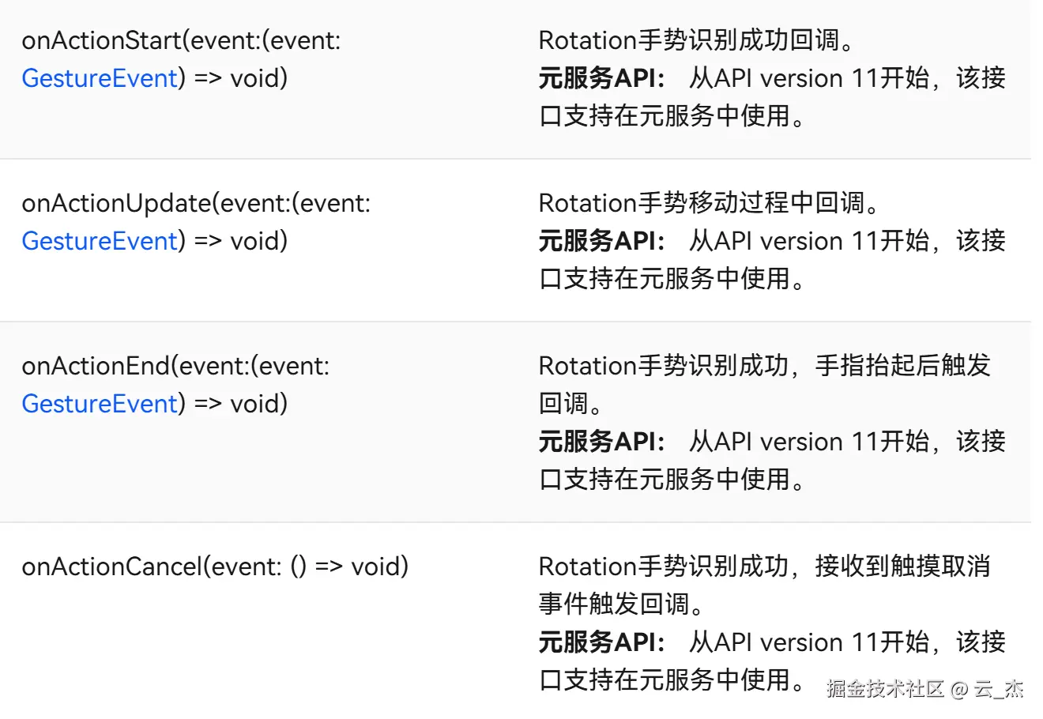Click the bold 元服务API label in the onActionStart row
The image size is (1043, 719).
[x=601, y=78]
